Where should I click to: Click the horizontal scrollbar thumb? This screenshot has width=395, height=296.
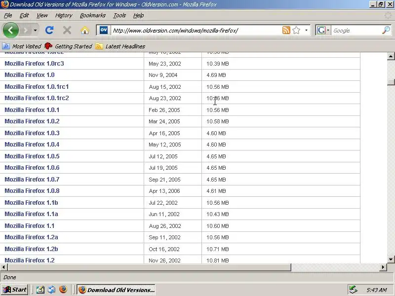pos(149,267)
